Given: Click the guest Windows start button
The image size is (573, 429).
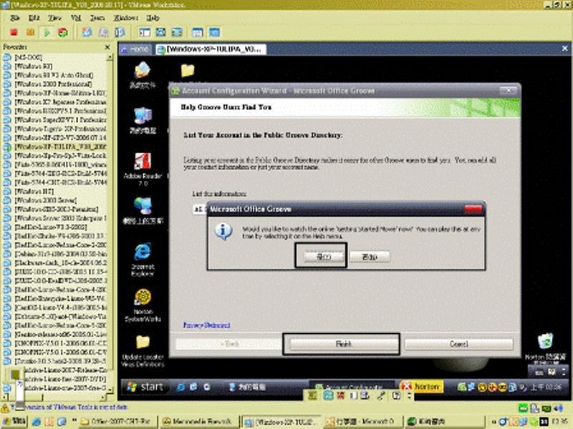Looking at the screenshot, I should 145,386.
